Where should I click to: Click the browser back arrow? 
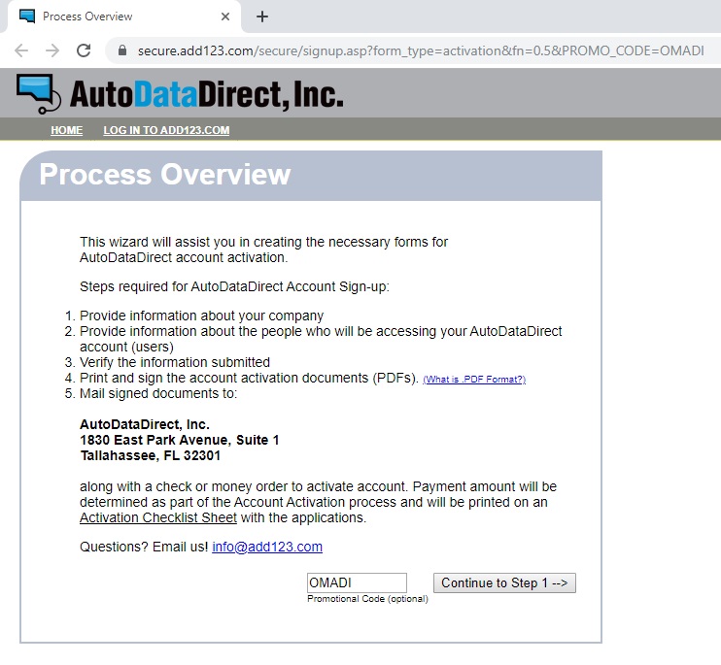click(x=21, y=50)
